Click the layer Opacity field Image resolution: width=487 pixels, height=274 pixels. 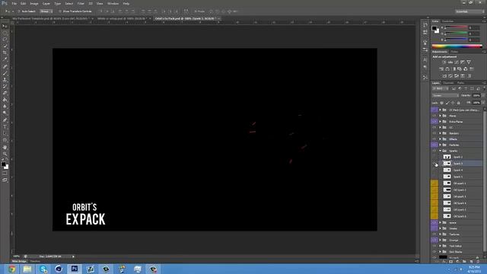(477, 96)
